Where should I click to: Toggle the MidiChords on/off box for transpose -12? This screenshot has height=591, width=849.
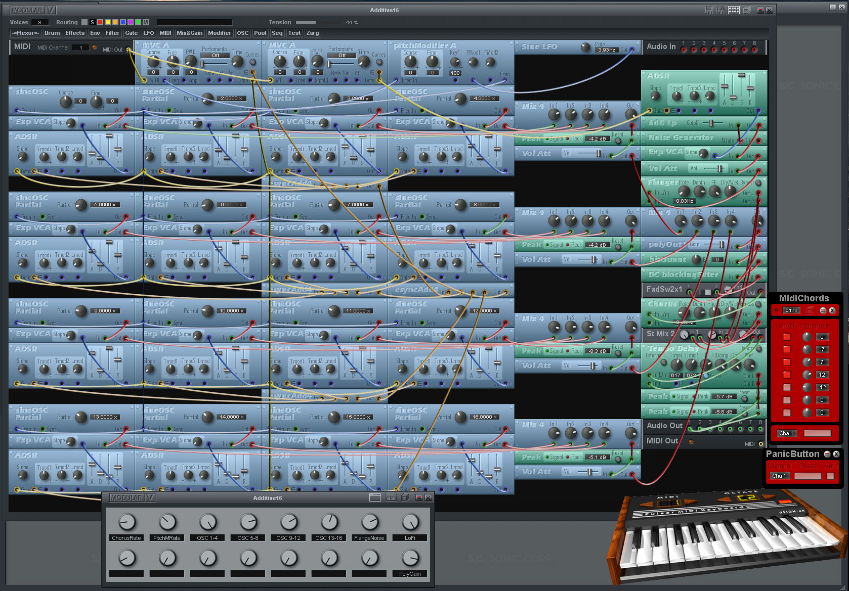pos(787,387)
